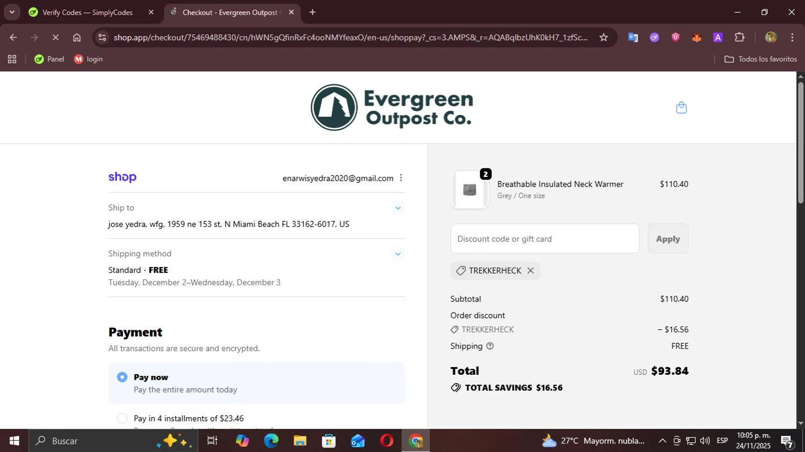This screenshot has width=805, height=452.
Task: Click the – $16.56 discount amount
Action: (x=673, y=330)
